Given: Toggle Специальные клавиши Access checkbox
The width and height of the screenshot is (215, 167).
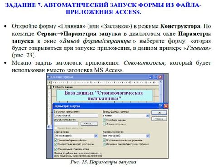Looking at the screenshot, I should [x=56, y=149].
